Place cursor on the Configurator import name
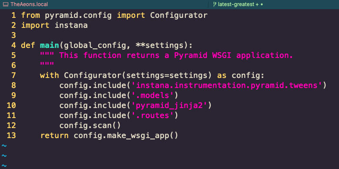The image size is (339, 169). (179, 15)
